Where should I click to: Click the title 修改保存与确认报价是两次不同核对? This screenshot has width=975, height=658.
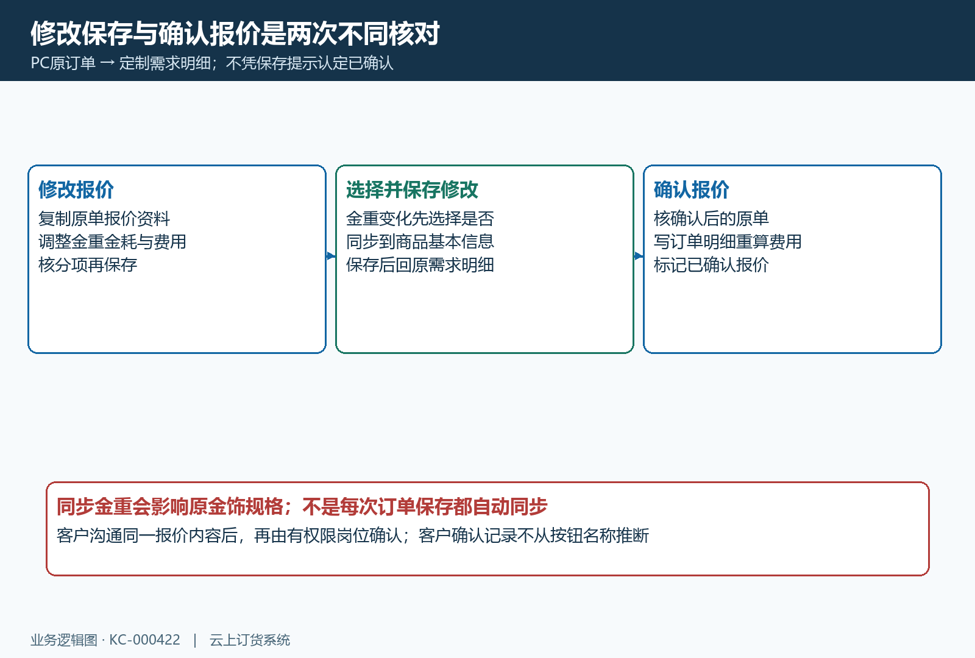(235, 34)
